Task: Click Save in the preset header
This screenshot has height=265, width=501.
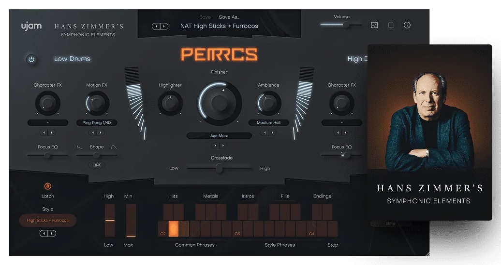Action: [x=205, y=17]
